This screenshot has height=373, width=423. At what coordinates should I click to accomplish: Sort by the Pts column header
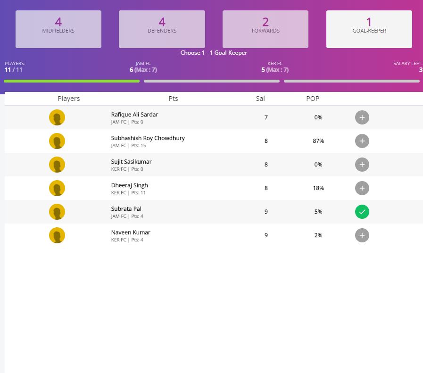(173, 99)
